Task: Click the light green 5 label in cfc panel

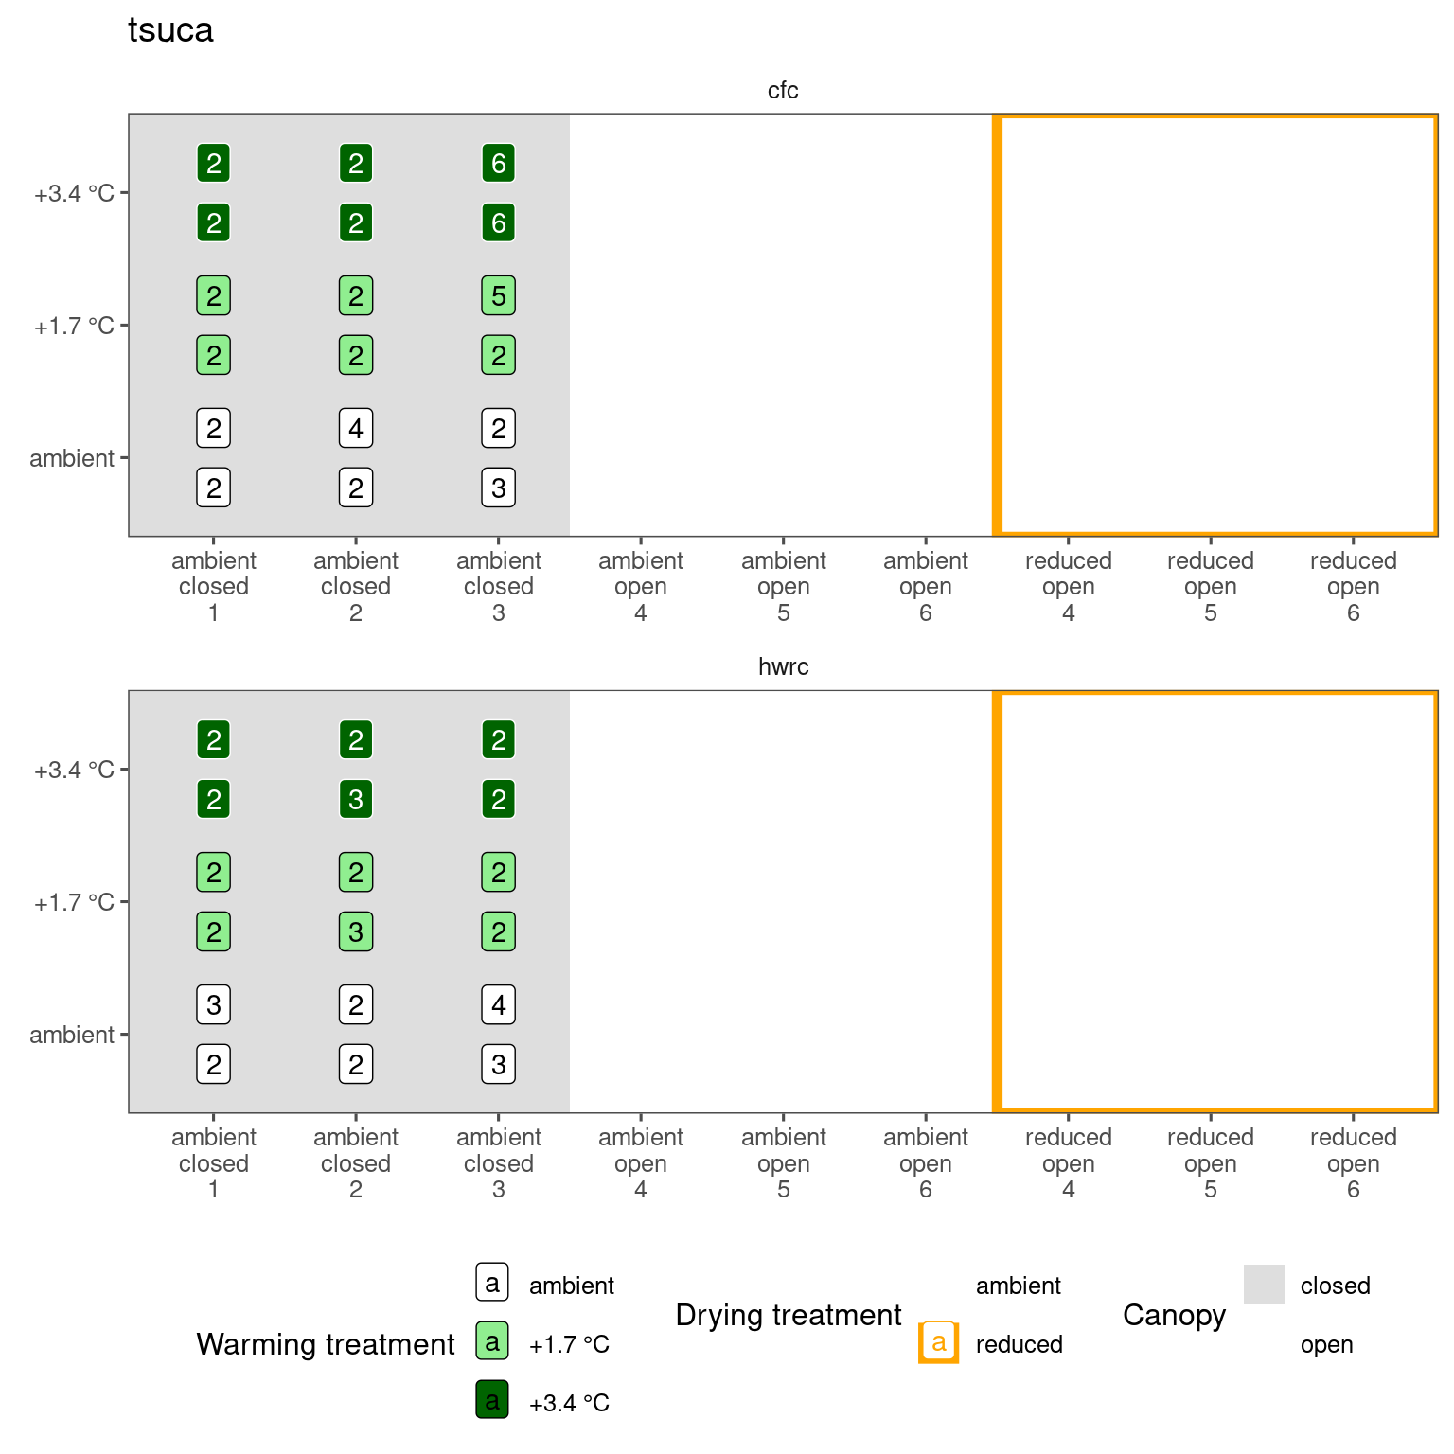Action: (499, 296)
